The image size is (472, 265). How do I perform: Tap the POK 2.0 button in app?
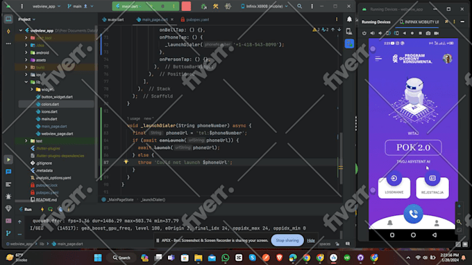tap(413, 147)
